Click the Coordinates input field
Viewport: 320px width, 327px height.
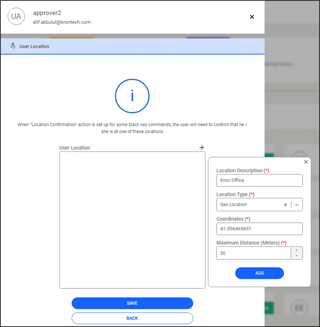pos(260,229)
